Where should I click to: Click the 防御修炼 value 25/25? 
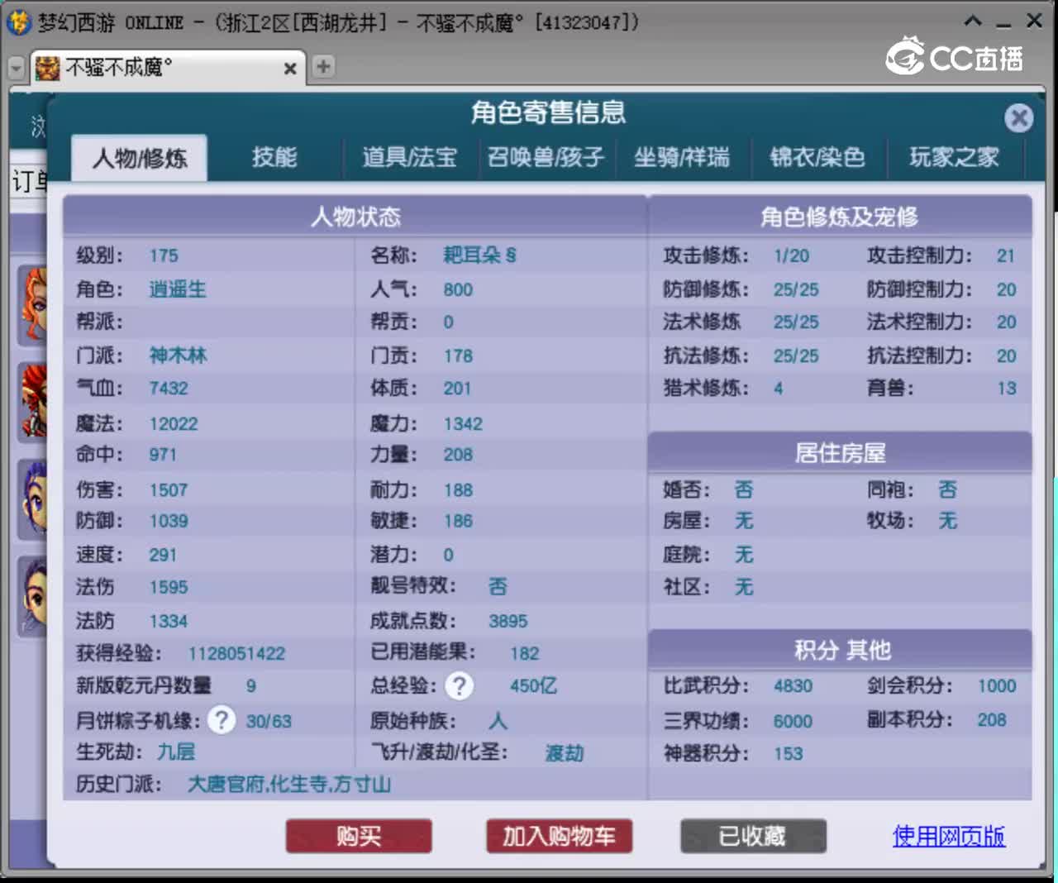coord(796,289)
